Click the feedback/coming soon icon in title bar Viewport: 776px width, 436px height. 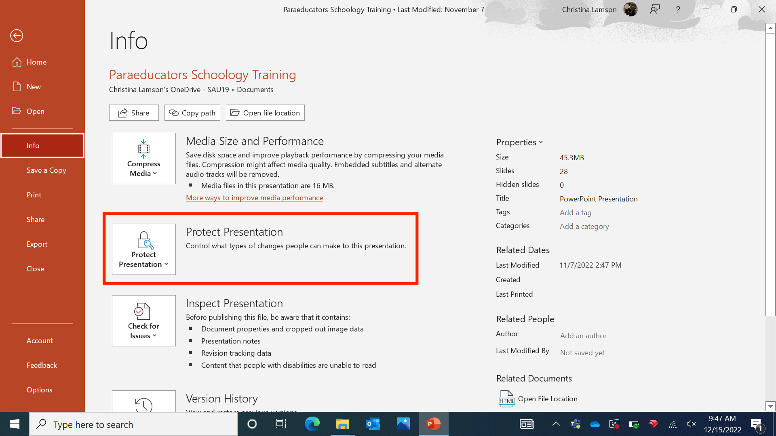tap(655, 9)
